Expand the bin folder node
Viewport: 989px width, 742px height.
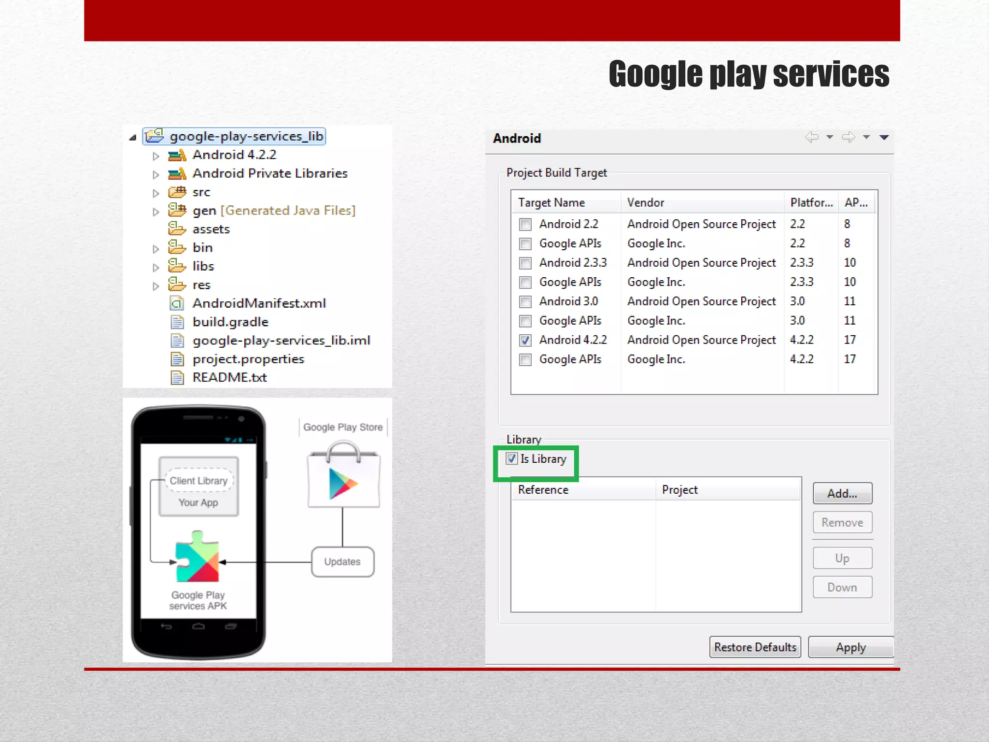point(155,249)
